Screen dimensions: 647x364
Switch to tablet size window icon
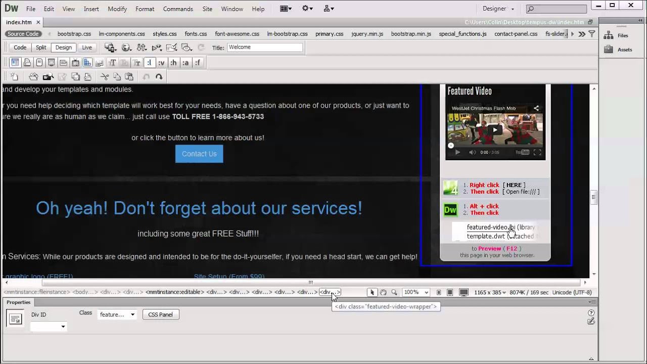click(x=450, y=292)
